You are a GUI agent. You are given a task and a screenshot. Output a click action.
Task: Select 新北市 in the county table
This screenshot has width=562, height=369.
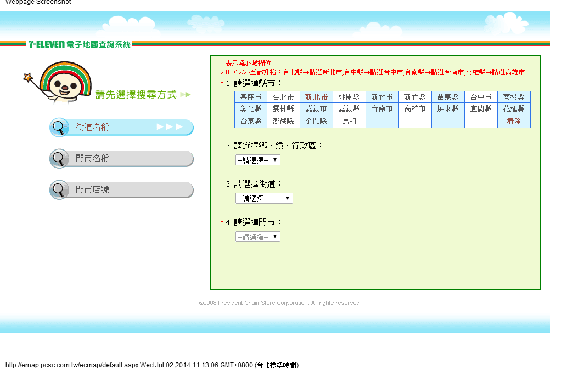pyautogui.click(x=316, y=96)
